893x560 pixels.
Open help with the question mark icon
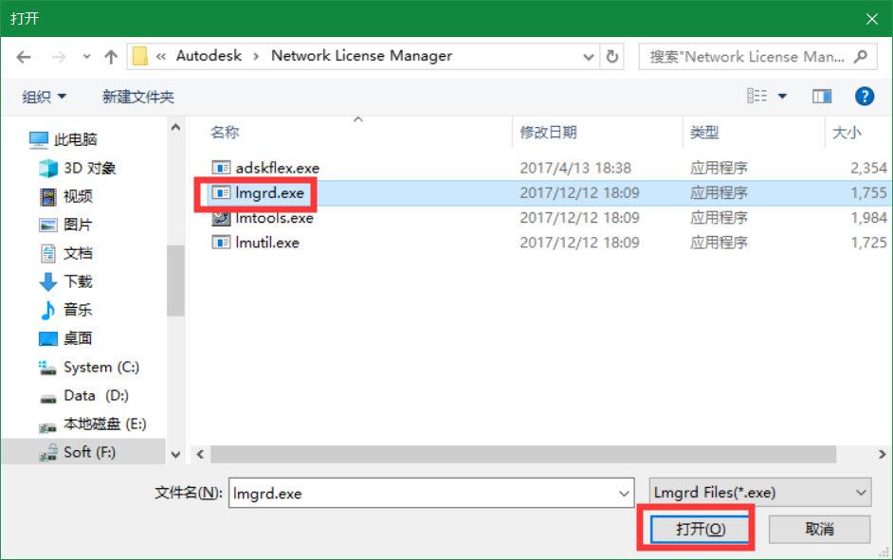click(x=865, y=97)
